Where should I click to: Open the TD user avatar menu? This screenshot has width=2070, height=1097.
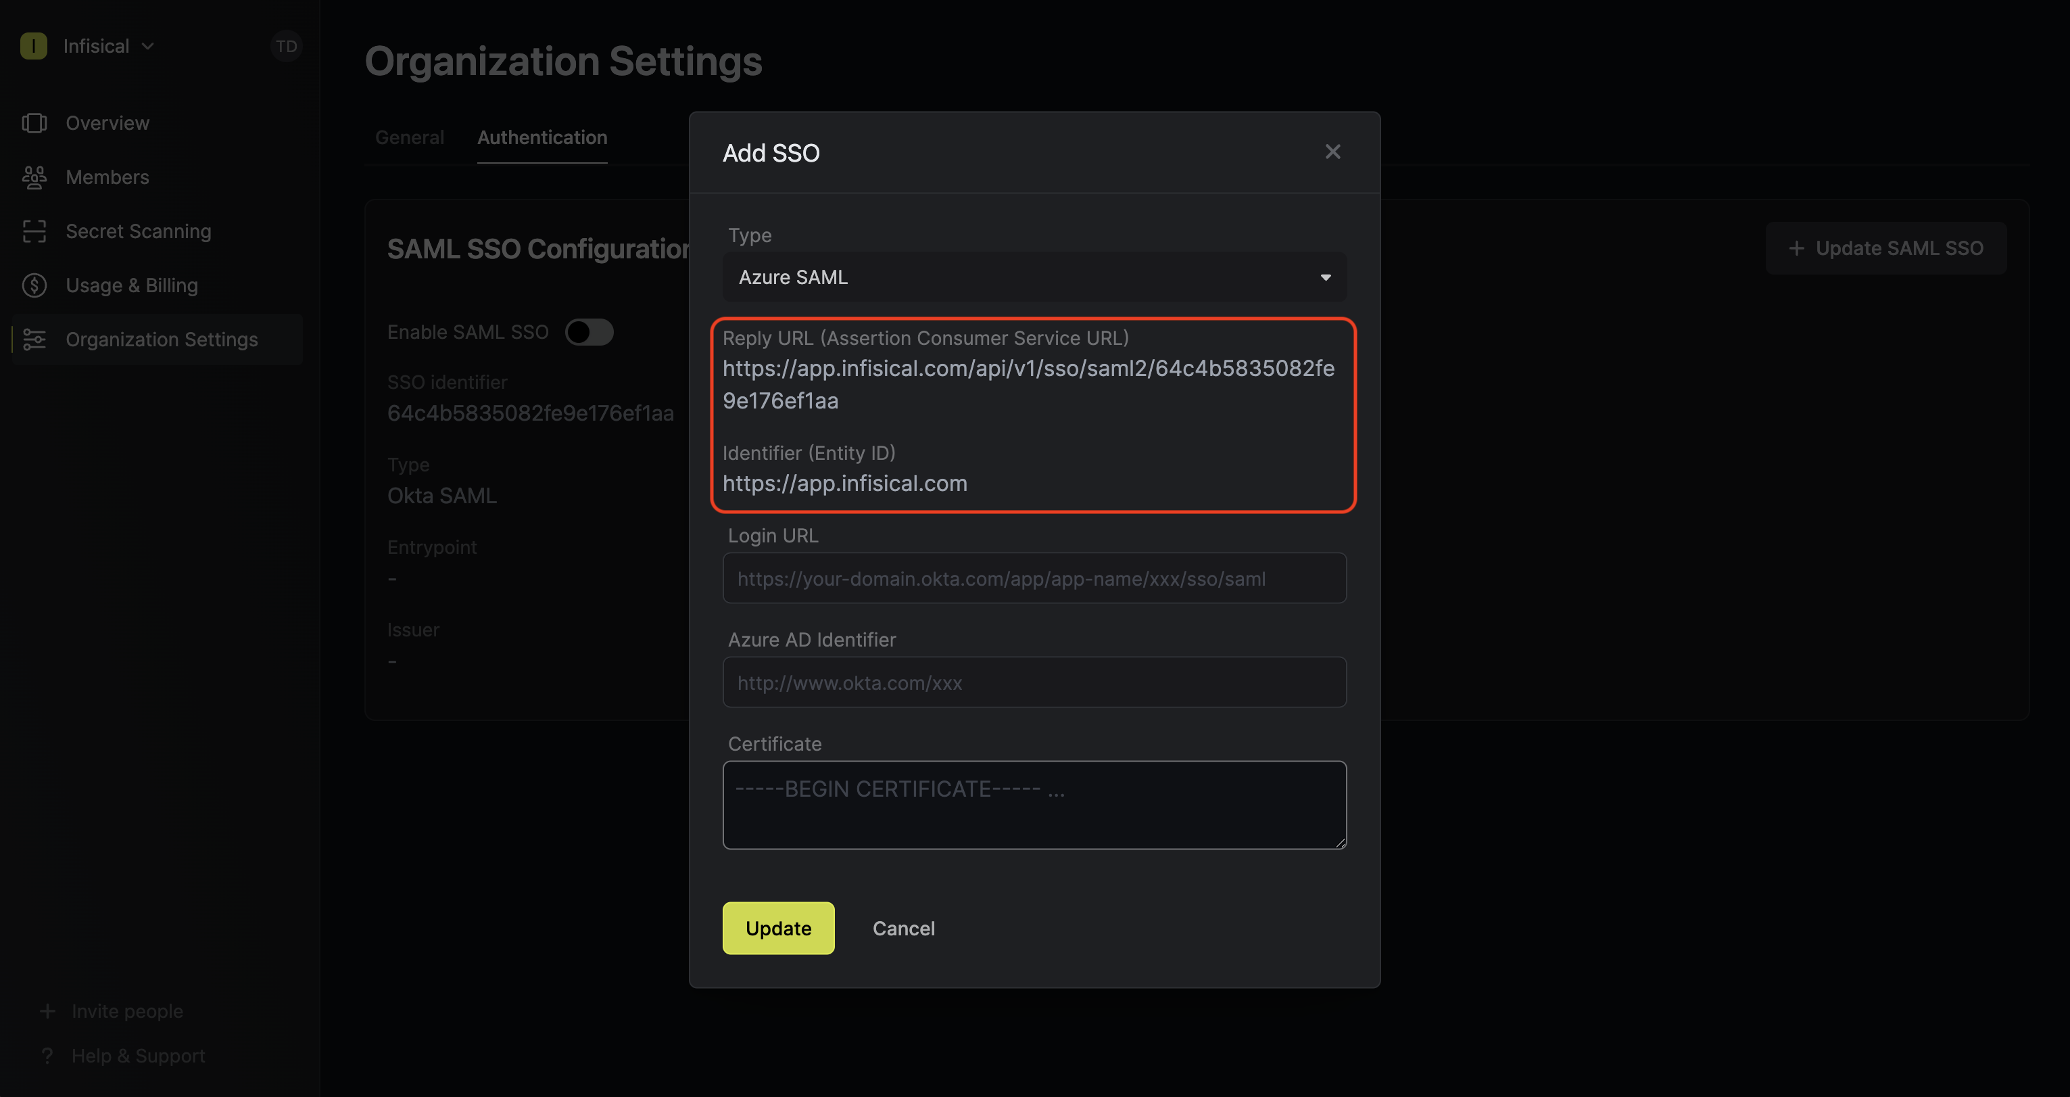tap(286, 46)
